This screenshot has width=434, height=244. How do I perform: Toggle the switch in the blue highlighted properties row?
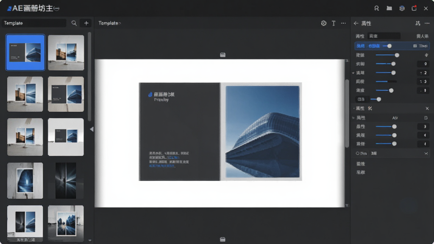click(x=387, y=46)
